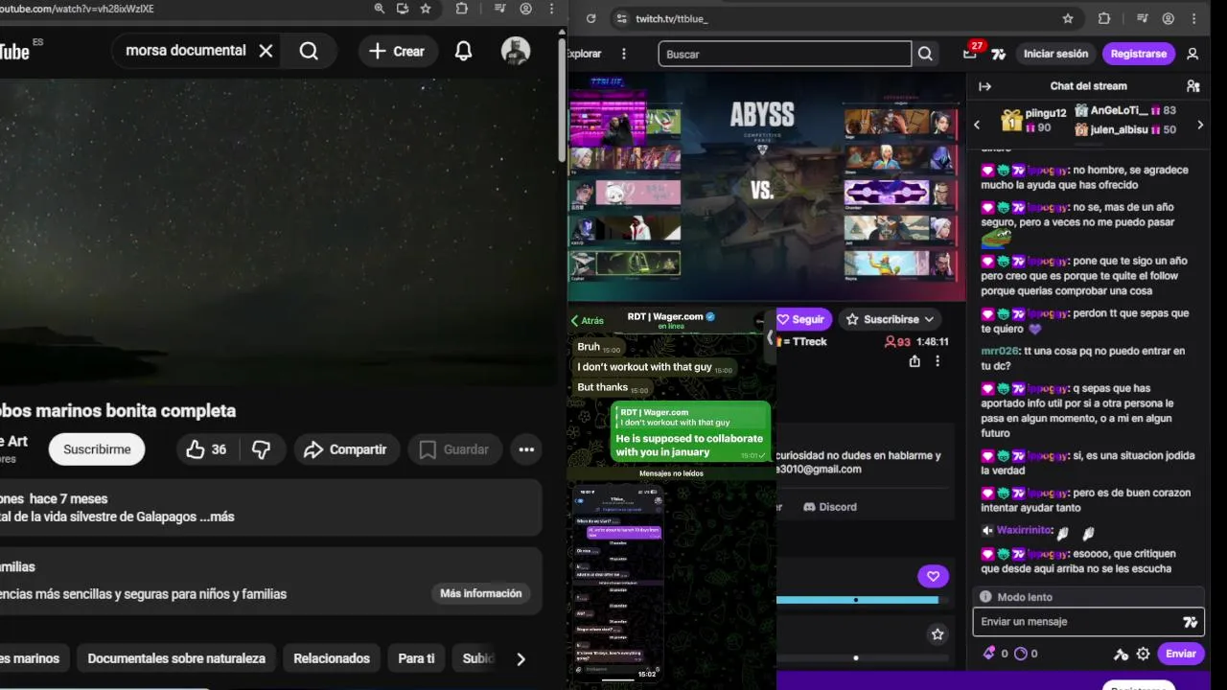Show next gift leaderboard entries
1227x690 pixels.
(x=1200, y=125)
